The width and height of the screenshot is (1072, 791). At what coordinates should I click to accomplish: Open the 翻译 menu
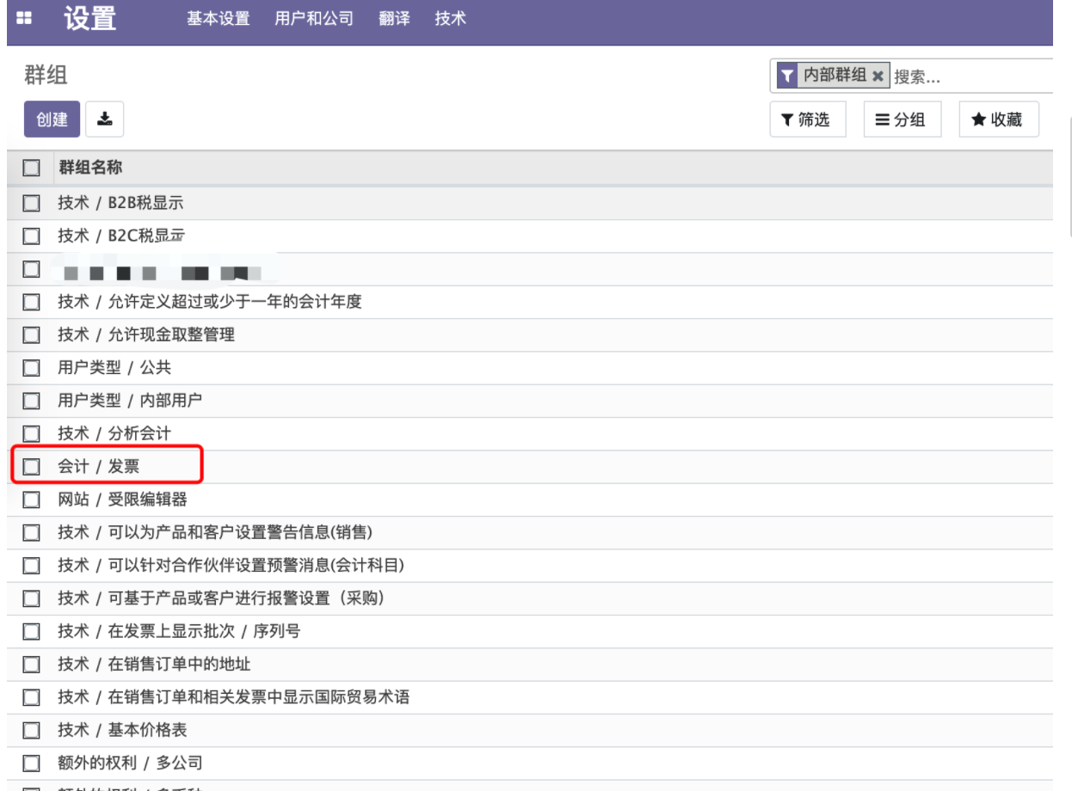point(394,18)
